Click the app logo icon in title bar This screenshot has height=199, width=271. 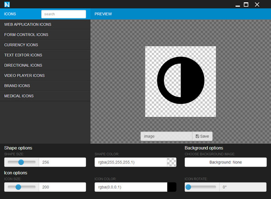[7, 5]
